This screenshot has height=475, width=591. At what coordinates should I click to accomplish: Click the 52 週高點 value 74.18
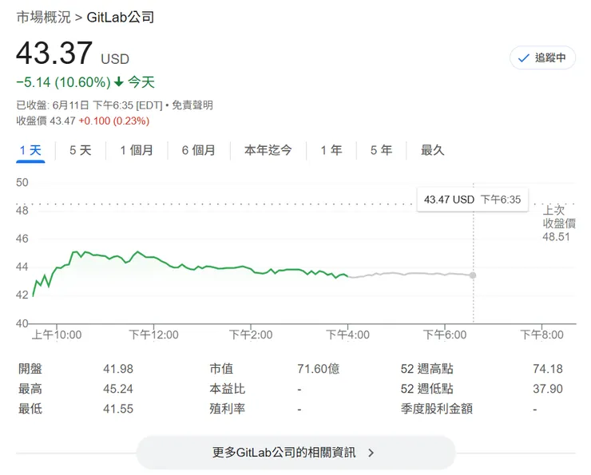point(548,369)
